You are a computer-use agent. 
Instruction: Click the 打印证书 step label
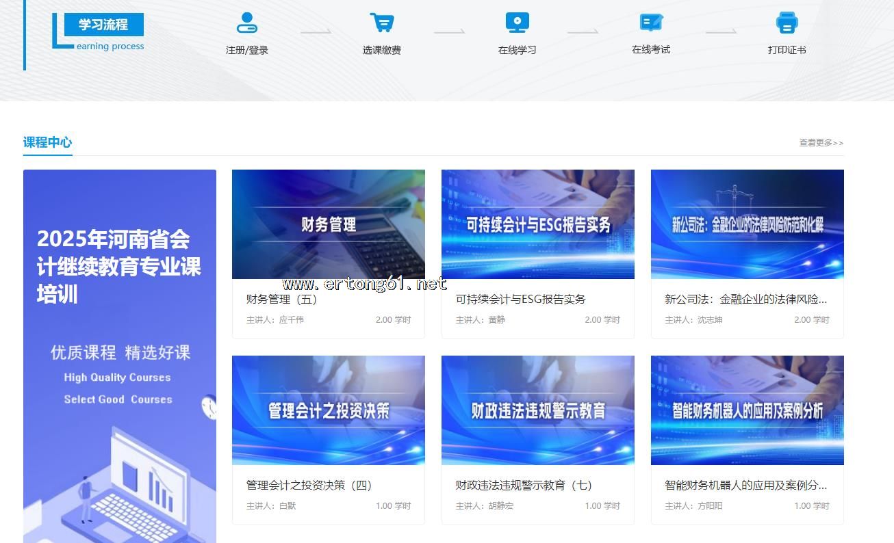coord(787,50)
